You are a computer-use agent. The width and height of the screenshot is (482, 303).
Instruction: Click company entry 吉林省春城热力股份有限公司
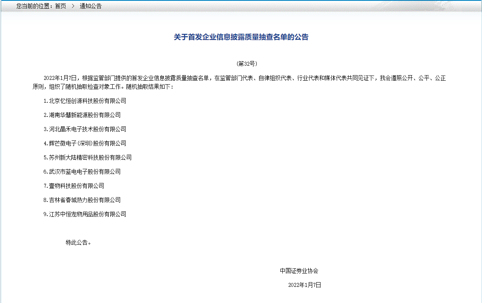pos(89,200)
